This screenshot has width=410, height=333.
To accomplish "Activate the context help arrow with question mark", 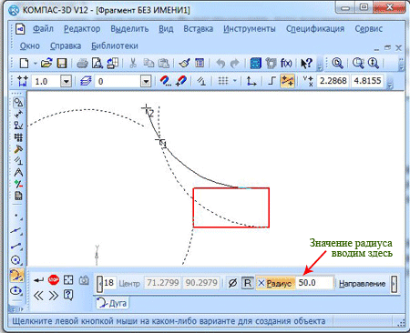I will pyautogui.click(x=306, y=64).
